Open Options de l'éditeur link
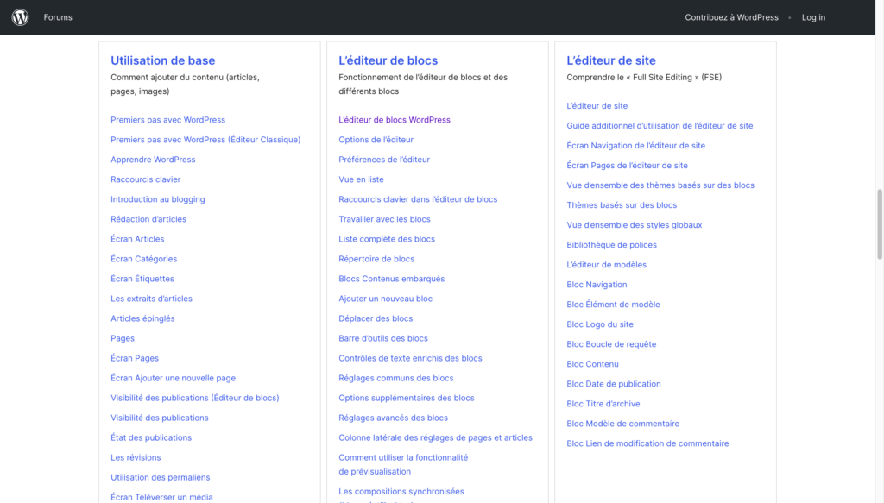 (376, 140)
